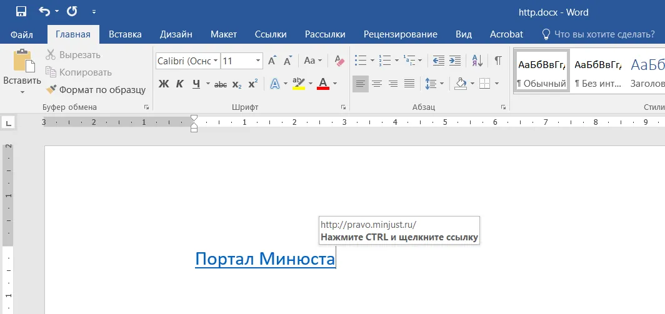Open the Файл tab
This screenshot has width=665, height=314.
[x=22, y=34]
